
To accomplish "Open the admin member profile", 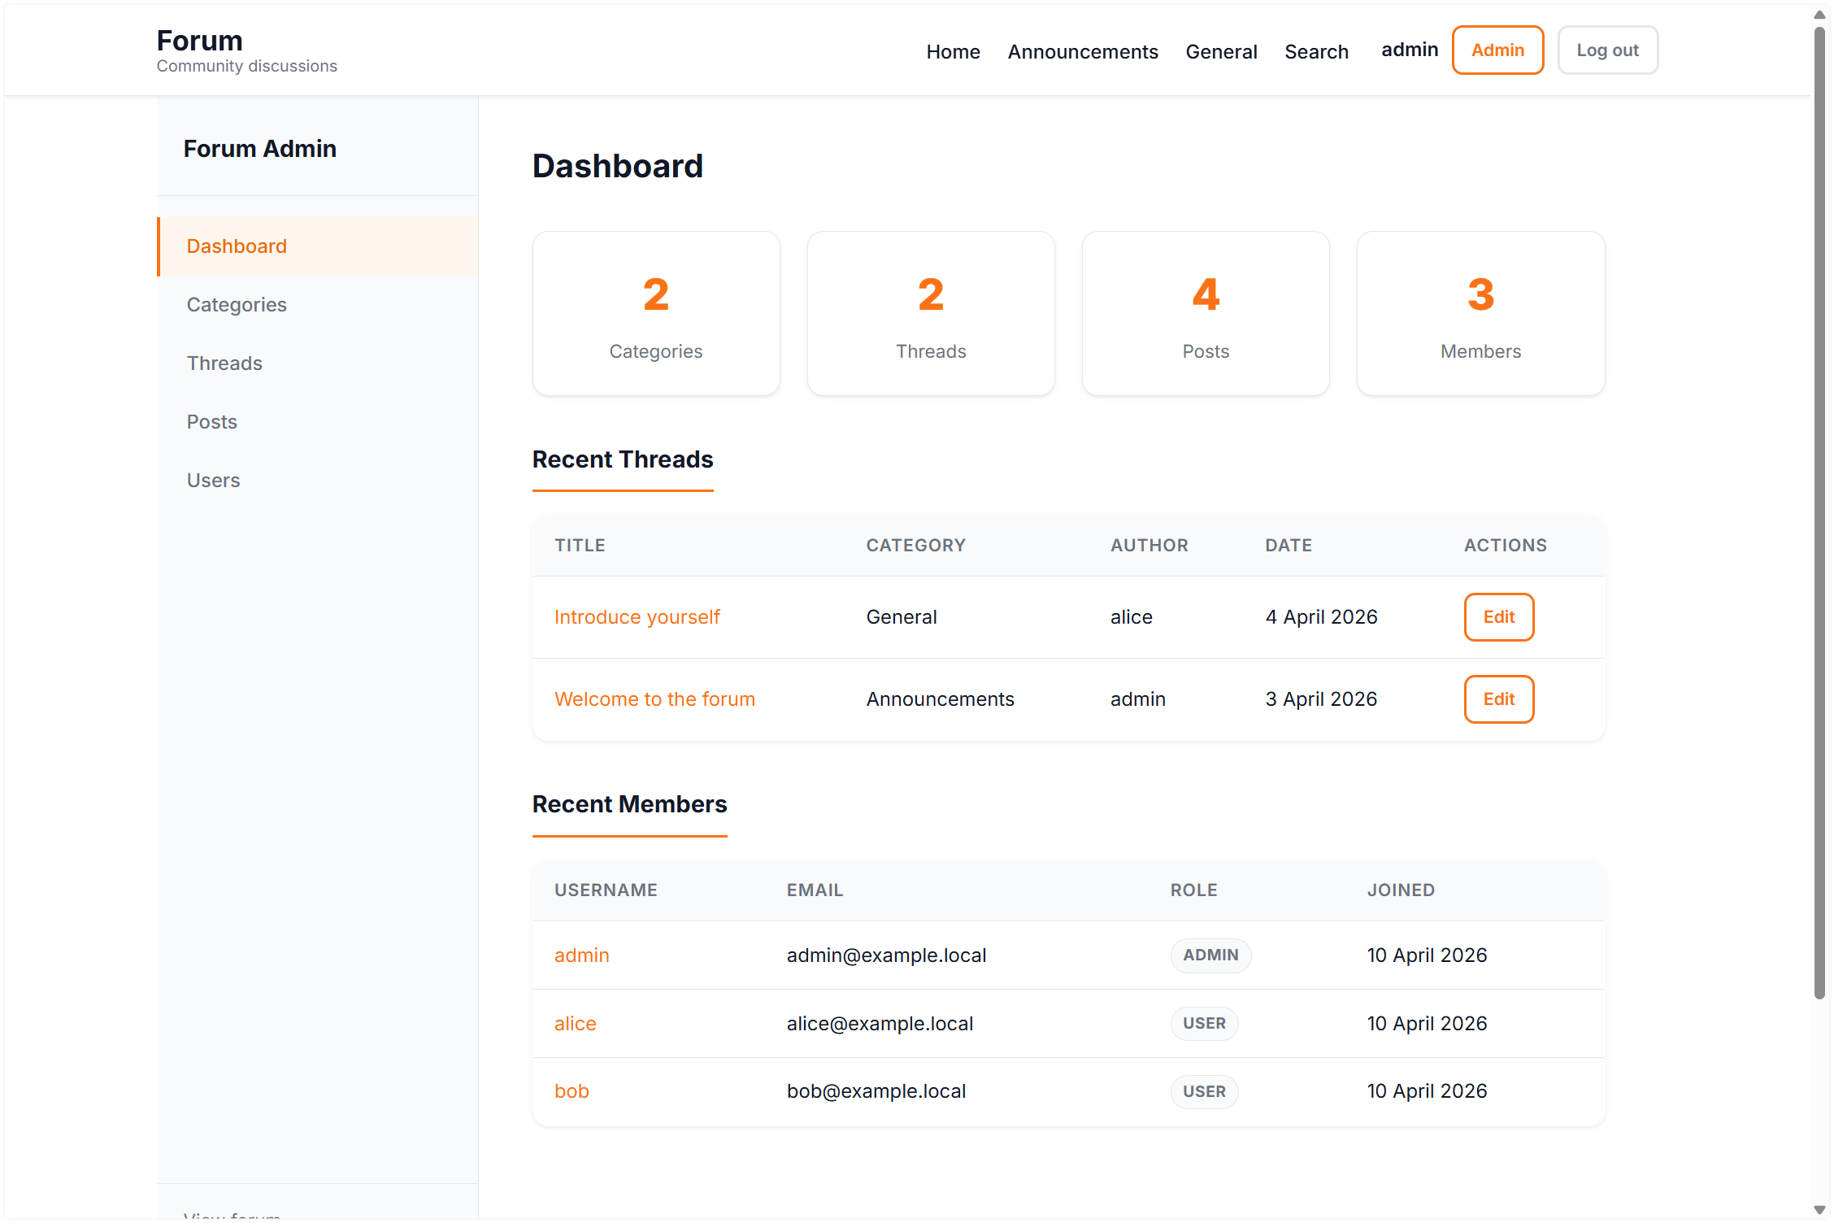I will pyautogui.click(x=582, y=955).
